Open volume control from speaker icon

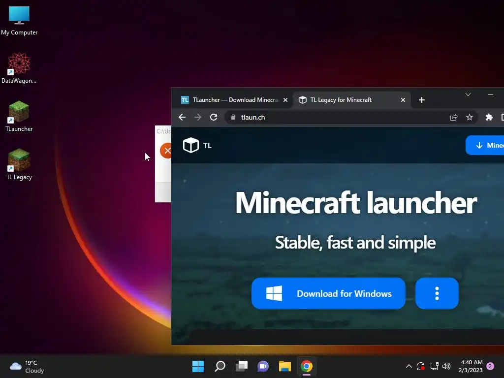point(446,366)
